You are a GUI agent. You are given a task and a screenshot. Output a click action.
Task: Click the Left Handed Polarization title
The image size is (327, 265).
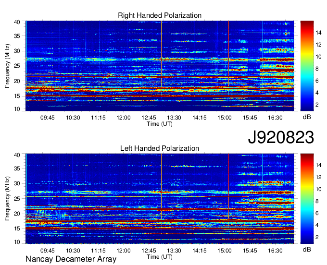tap(160, 148)
